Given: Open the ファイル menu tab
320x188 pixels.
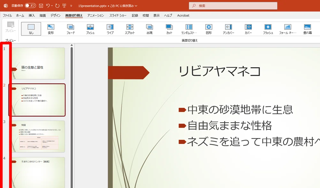Looking at the screenshot, I should pyautogui.click(x=7, y=16).
